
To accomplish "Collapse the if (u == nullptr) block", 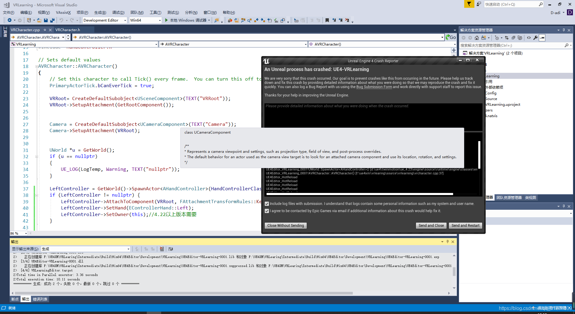I will coord(37,157).
